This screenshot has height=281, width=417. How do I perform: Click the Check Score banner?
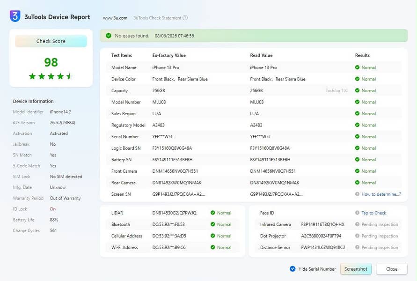click(51, 41)
